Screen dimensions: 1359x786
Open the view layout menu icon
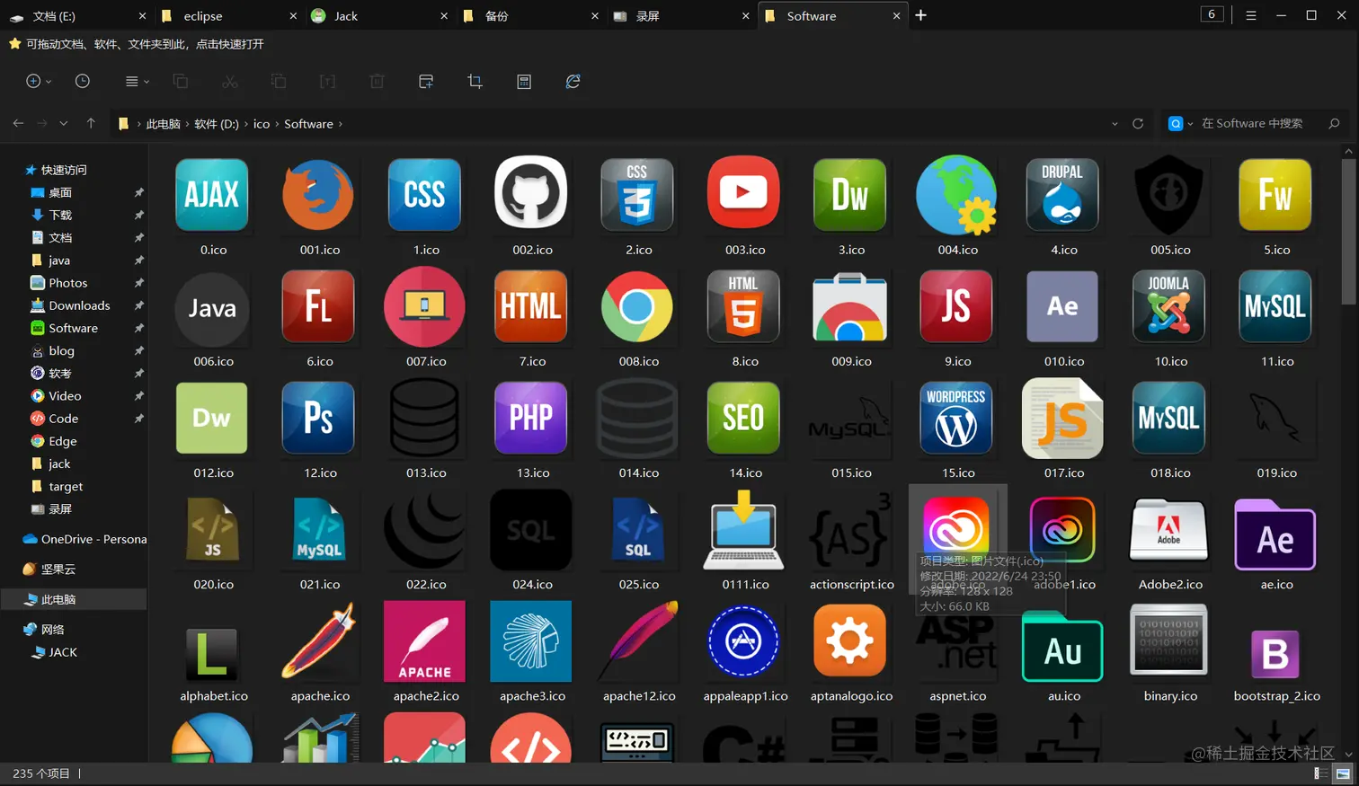click(x=132, y=81)
